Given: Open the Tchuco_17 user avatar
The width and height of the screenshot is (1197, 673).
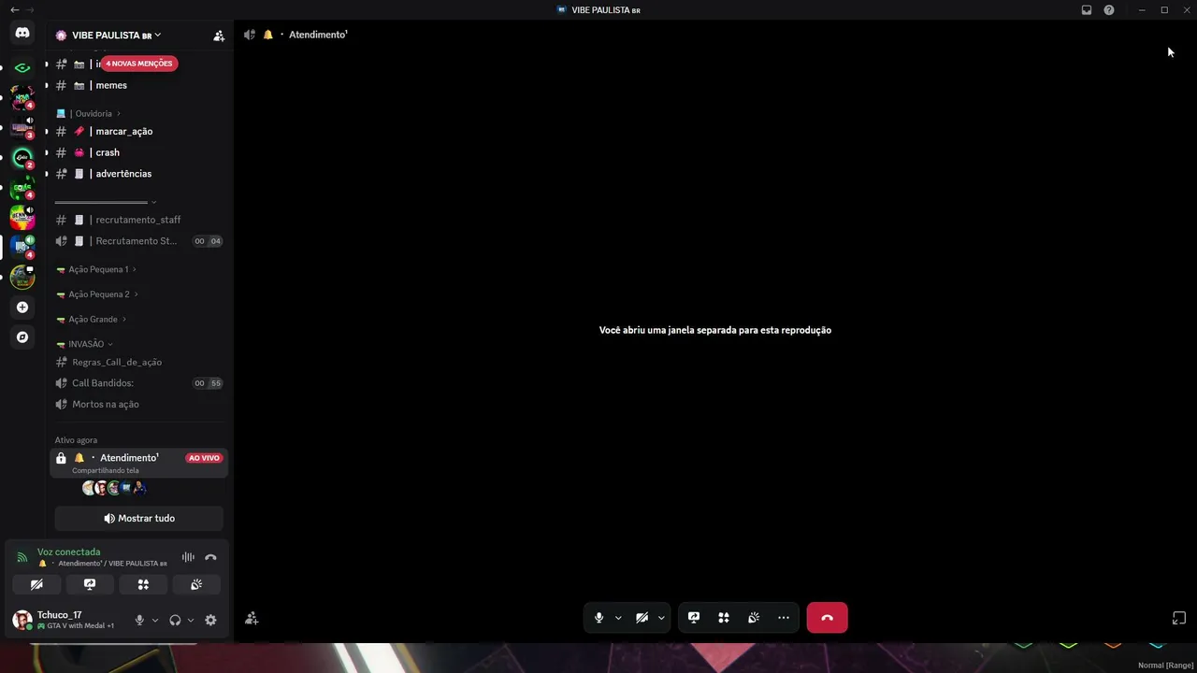Looking at the screenshot, I should point(22,620).
